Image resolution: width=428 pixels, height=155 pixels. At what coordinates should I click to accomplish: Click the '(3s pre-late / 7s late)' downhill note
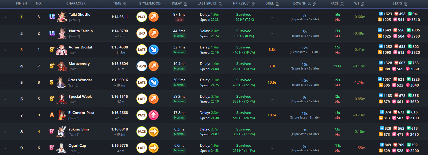pos(305,85)
